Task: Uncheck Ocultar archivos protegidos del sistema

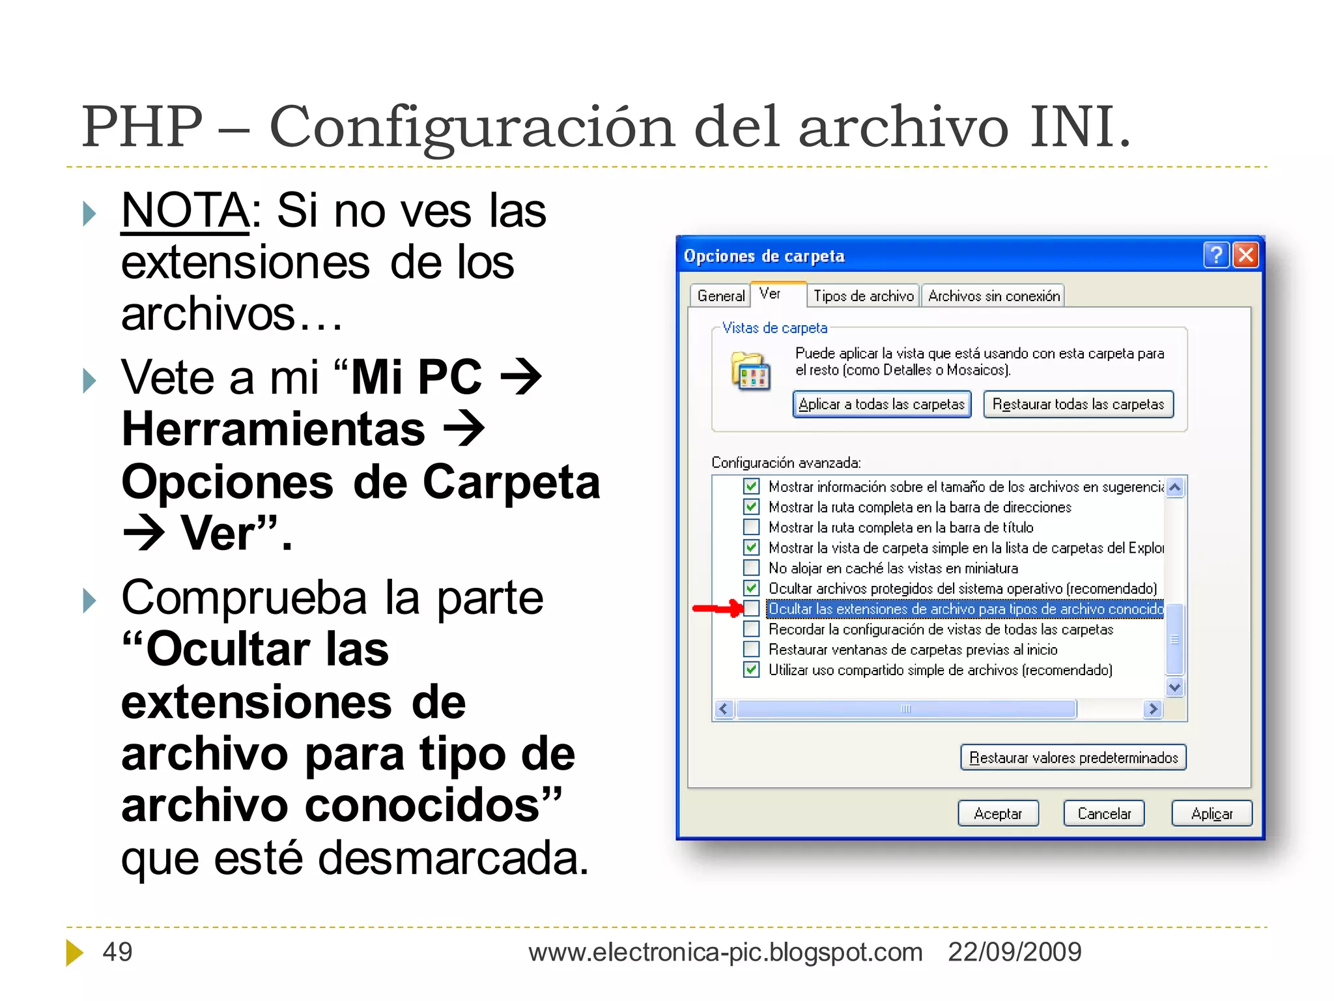Action: click(751, 588)
